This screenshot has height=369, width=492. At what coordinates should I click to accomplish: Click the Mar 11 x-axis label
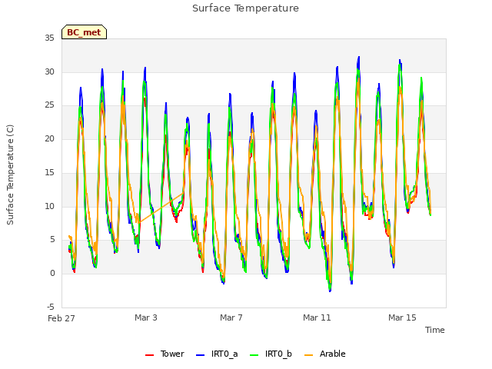click(x=317, y=317)
